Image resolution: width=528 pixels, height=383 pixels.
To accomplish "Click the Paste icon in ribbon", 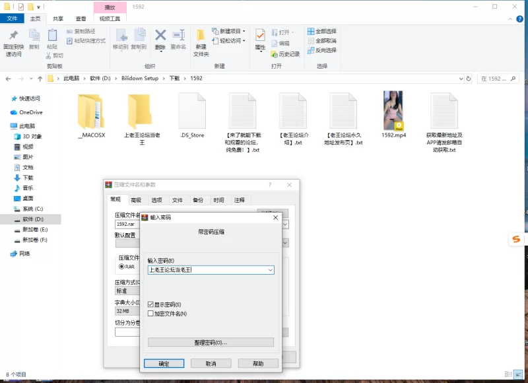I will pos(52,36).
